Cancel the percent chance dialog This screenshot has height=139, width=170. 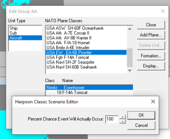coord(141,125)
